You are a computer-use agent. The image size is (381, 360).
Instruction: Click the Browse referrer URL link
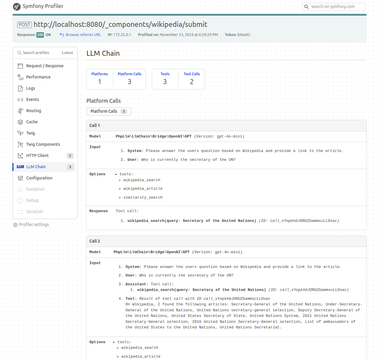click(x=83, y=35)
